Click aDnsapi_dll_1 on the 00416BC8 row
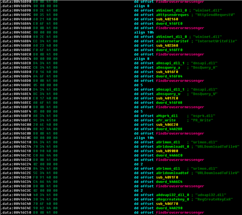242x215 pixels. tap(170, 63)
